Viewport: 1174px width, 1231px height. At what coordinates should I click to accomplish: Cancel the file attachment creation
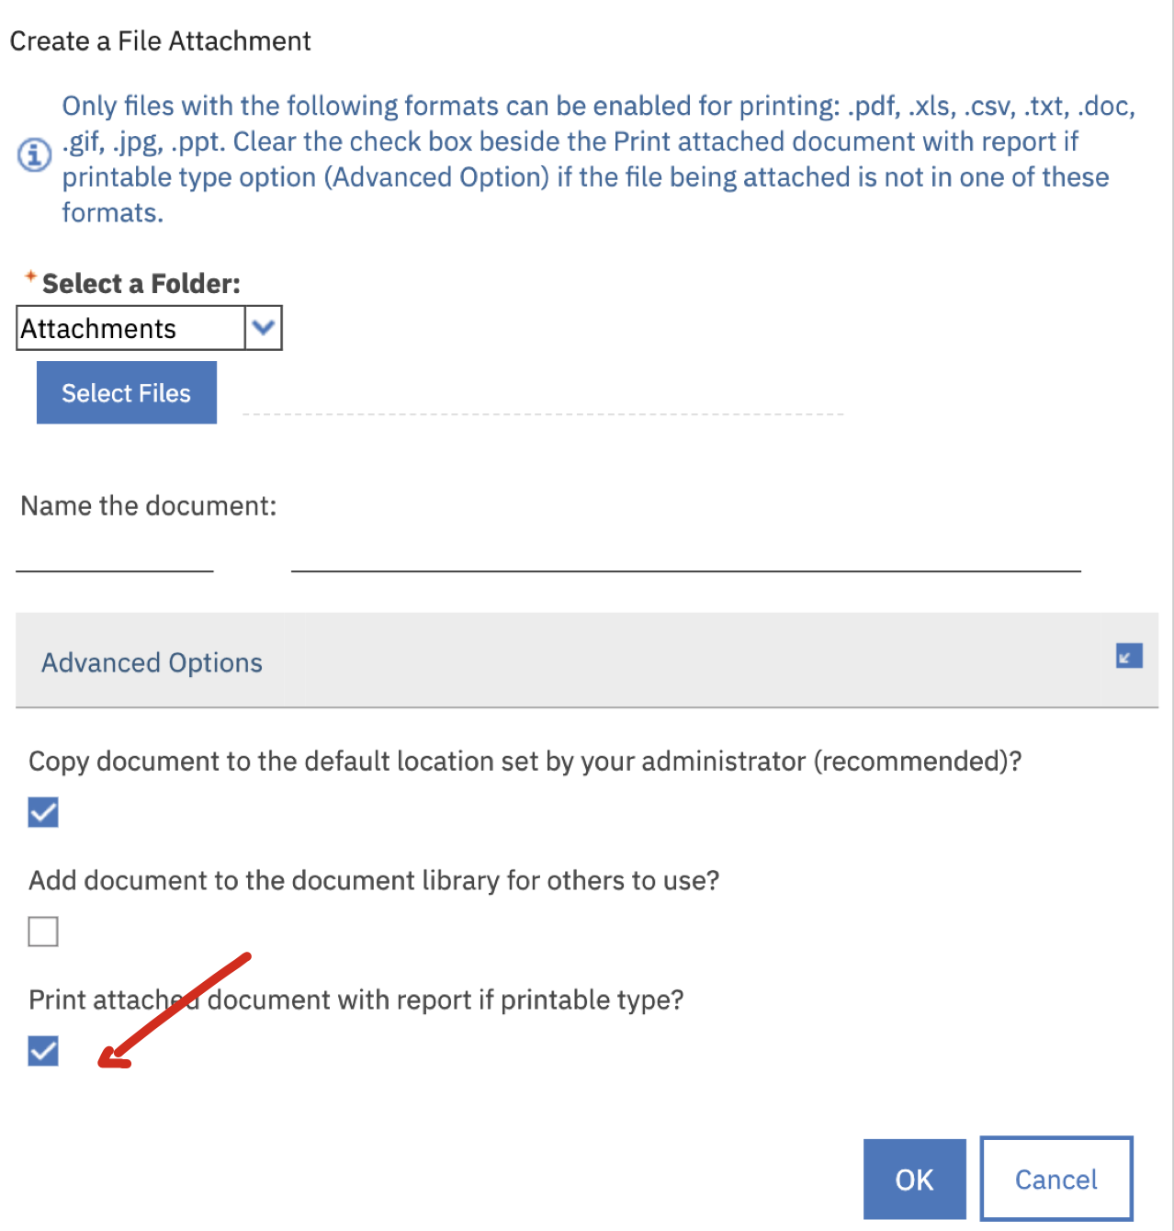(1055, 1179)
